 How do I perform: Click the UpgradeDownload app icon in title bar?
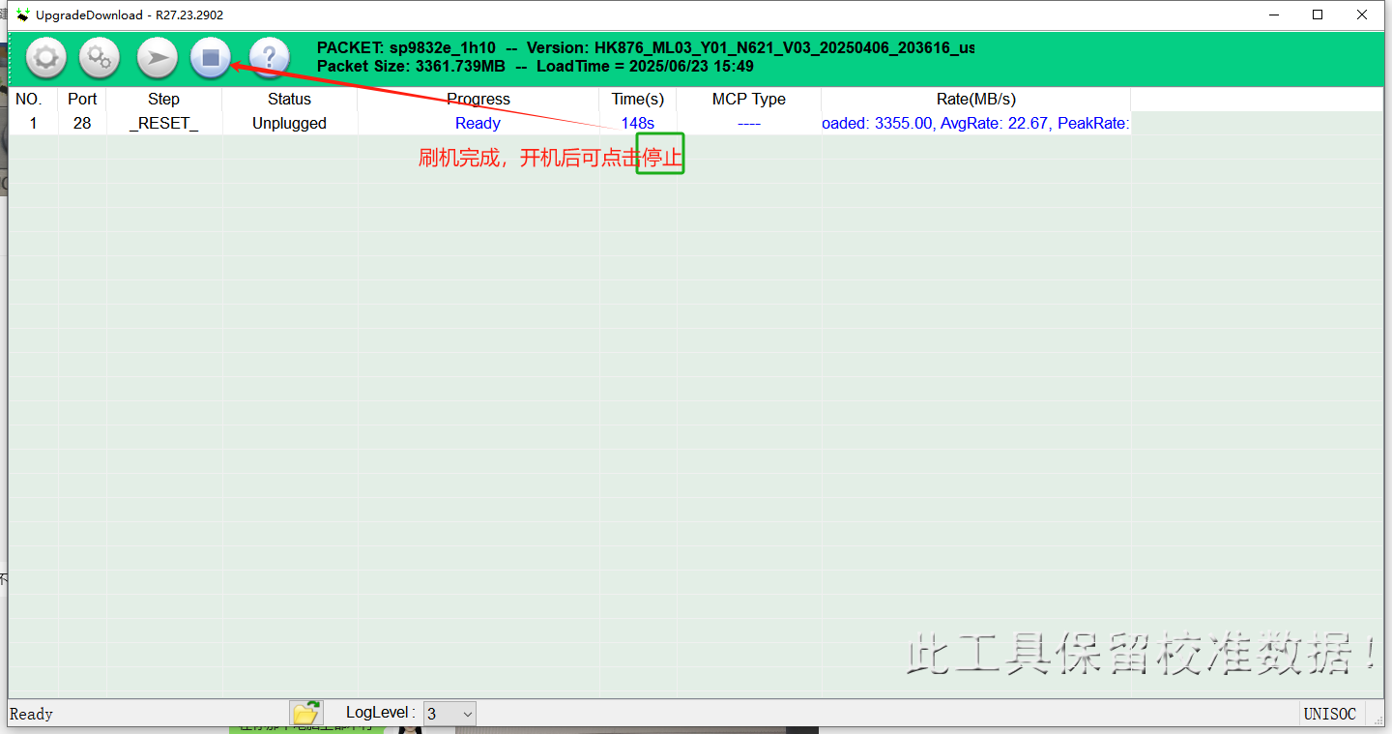(x=22, y=15)
